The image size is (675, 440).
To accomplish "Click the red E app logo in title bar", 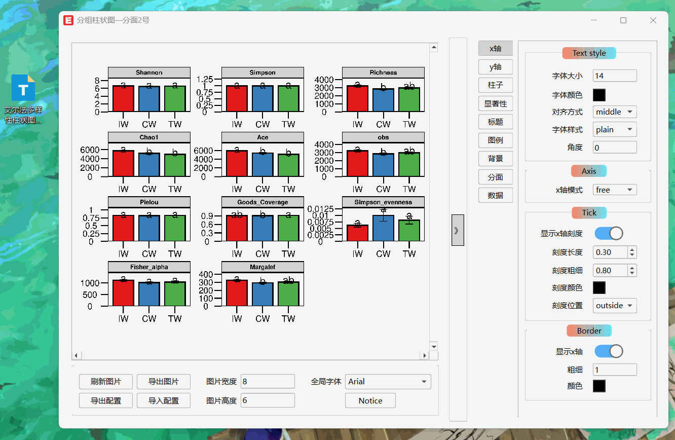I will [x=68, y=20].
